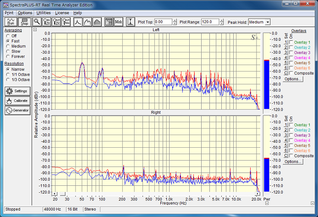
Task: Click the Left channel power level bar
Action: click(x=267, y=71)
